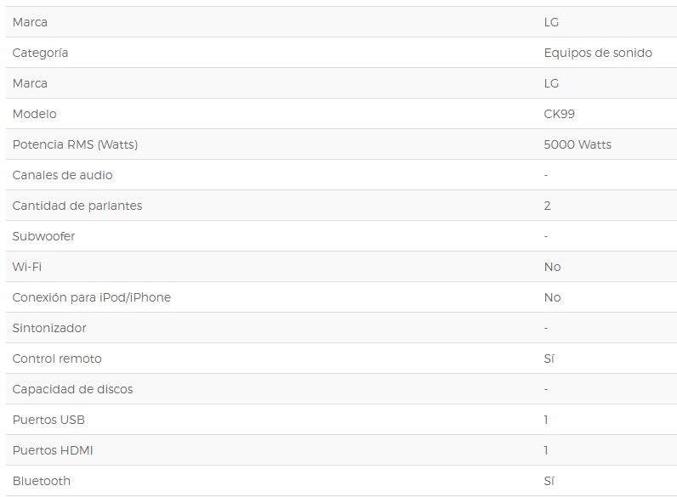Click the 'Canales de audio' label

click(x=62, y=175)
